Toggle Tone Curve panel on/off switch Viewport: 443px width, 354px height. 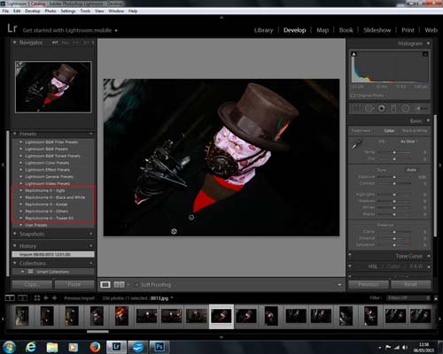tap(350, 255)
